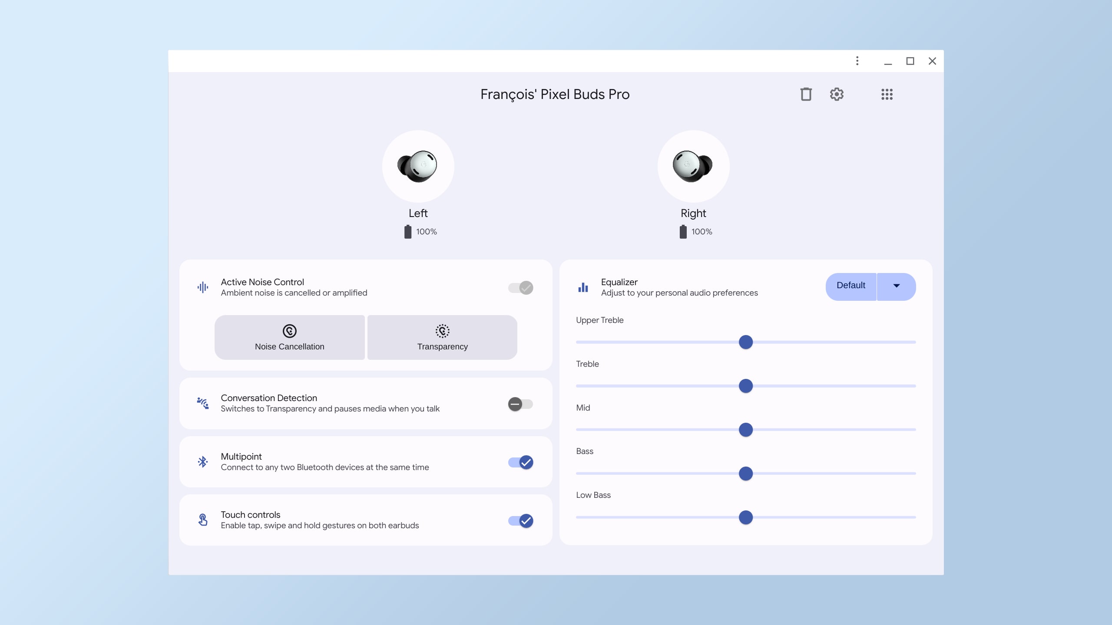Disable the Multipoint connection toggle
The width and height of the screenshot is (1112, 625).
click(x=521, y=462)
